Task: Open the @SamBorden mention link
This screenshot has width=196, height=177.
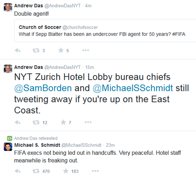Action: click(43, 88)
